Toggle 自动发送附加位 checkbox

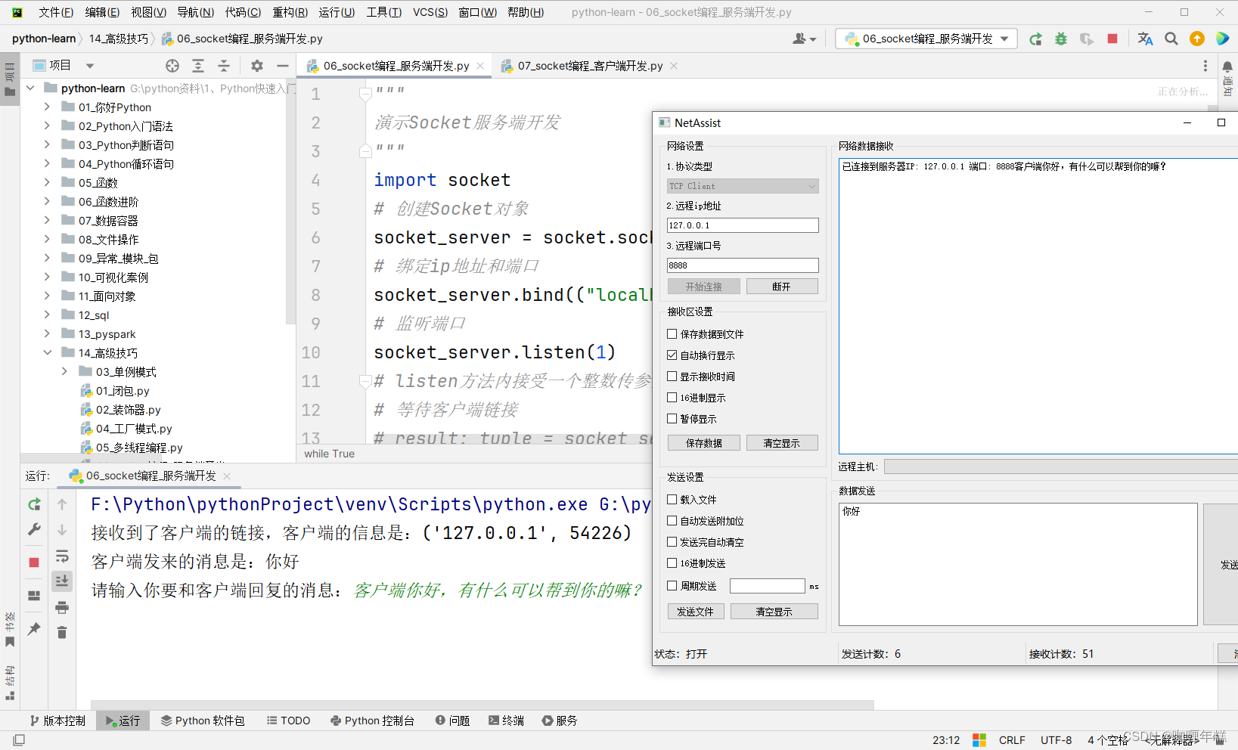click(x=672, y=520)
